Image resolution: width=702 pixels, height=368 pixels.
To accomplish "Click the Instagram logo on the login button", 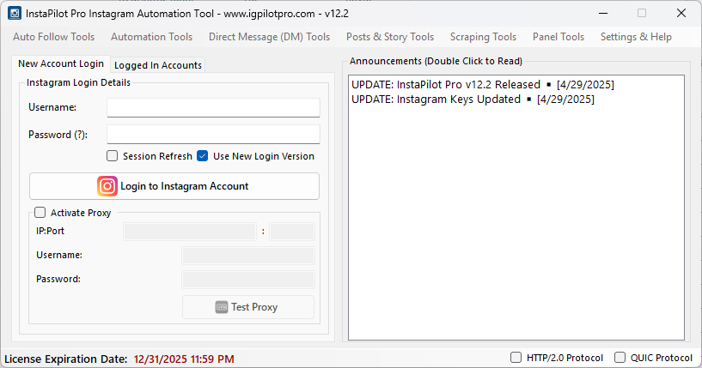I will (x=107, y=186).
